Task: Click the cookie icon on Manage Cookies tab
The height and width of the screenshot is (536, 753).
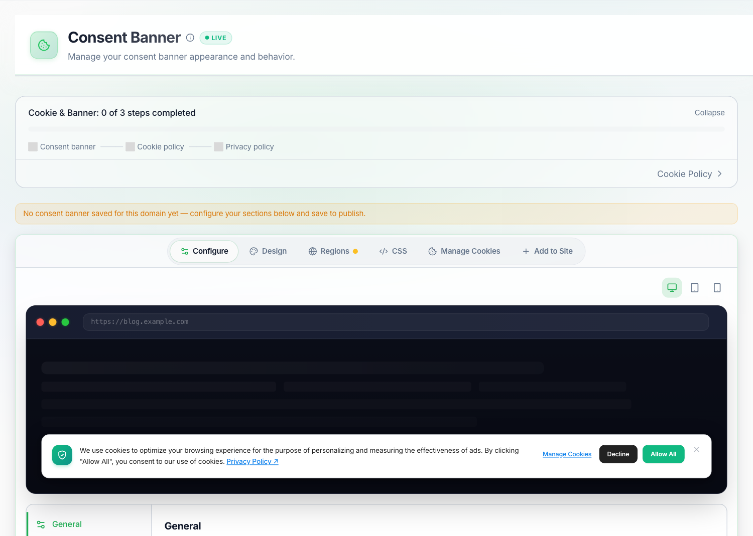Action: [x=433, y=251]
